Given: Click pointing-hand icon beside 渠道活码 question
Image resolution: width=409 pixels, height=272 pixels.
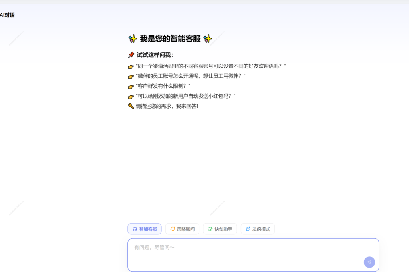Looking at the screenshot, I should pos(131,66).
